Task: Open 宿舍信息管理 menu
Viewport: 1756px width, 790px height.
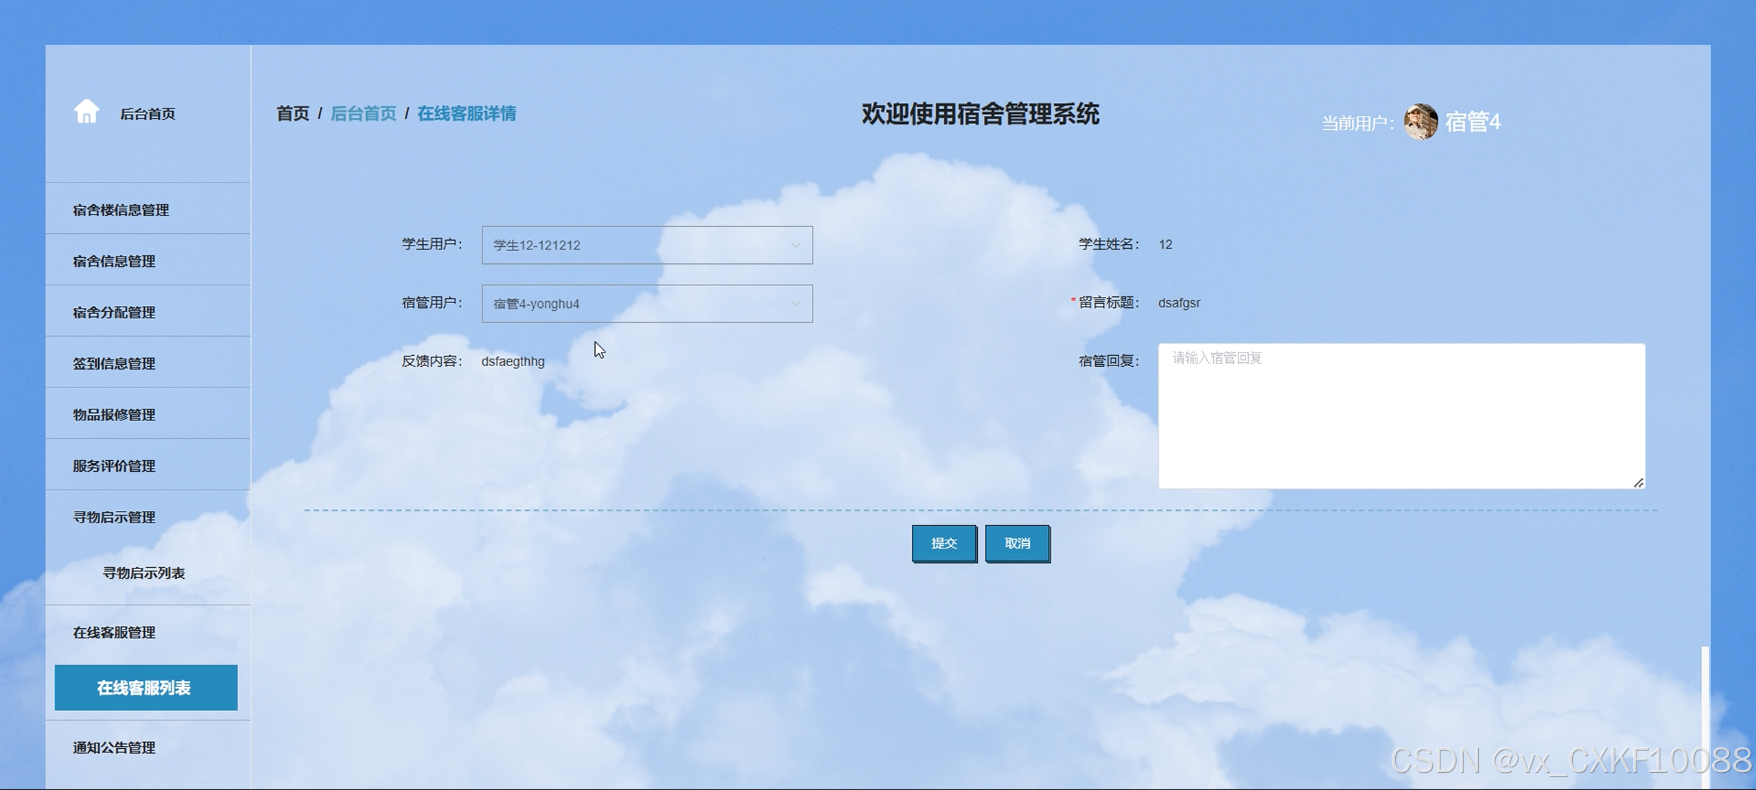Action: coord(114,261)
